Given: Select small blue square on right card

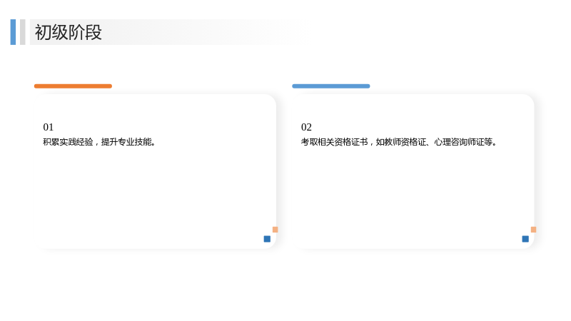Looking at the screenshot, I should pyautogui.click(x=525, y=239).
